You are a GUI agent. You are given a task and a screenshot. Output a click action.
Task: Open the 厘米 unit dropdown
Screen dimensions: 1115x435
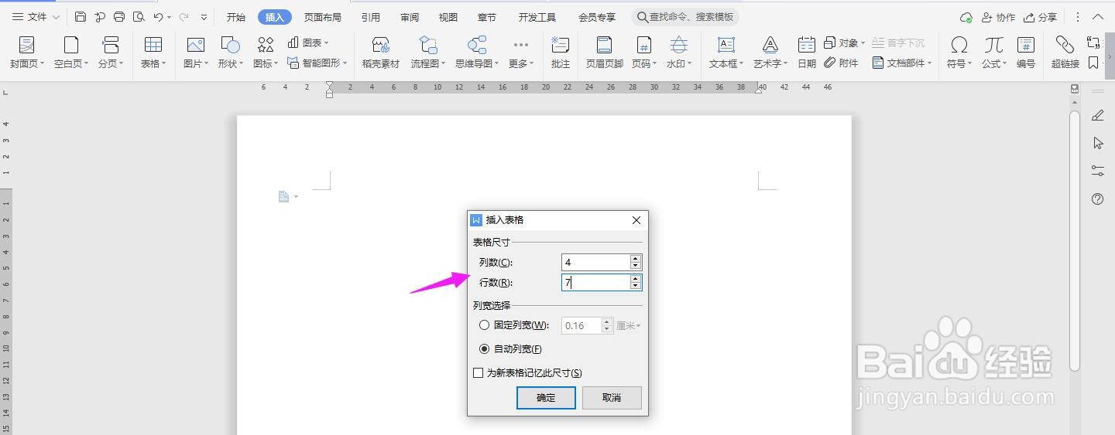tap(629, 325)
